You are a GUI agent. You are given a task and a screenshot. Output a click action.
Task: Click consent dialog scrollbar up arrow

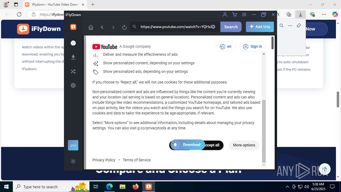pyautogui.click(x=264, y=54)
